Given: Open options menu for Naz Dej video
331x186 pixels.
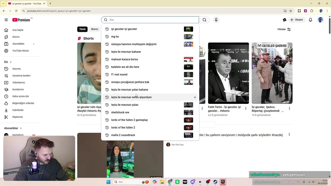Looking at the screenshot, I should [289, 135].
